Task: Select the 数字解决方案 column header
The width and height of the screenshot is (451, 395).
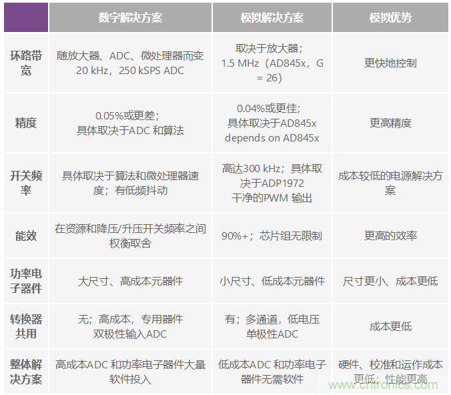Action: (x=130, y=17)
